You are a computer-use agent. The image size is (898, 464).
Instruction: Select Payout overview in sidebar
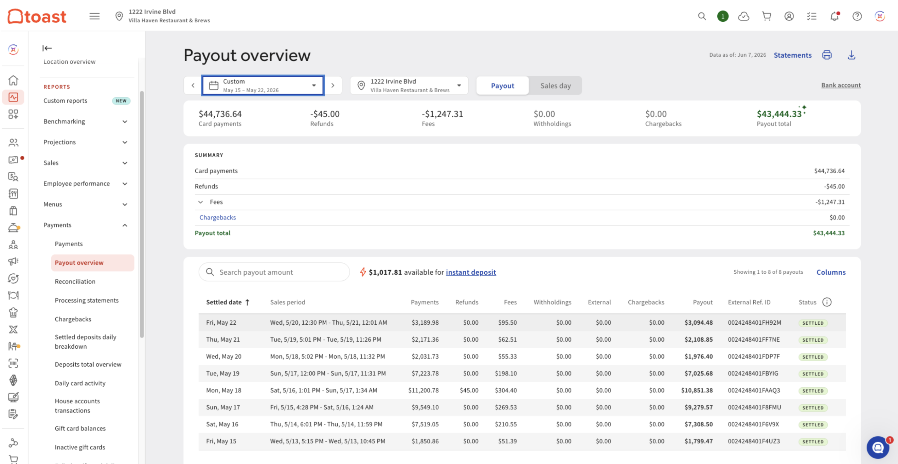click(92, 263)
